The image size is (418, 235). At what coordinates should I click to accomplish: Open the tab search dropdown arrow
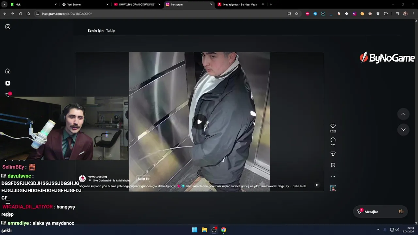tap(4, 5)
